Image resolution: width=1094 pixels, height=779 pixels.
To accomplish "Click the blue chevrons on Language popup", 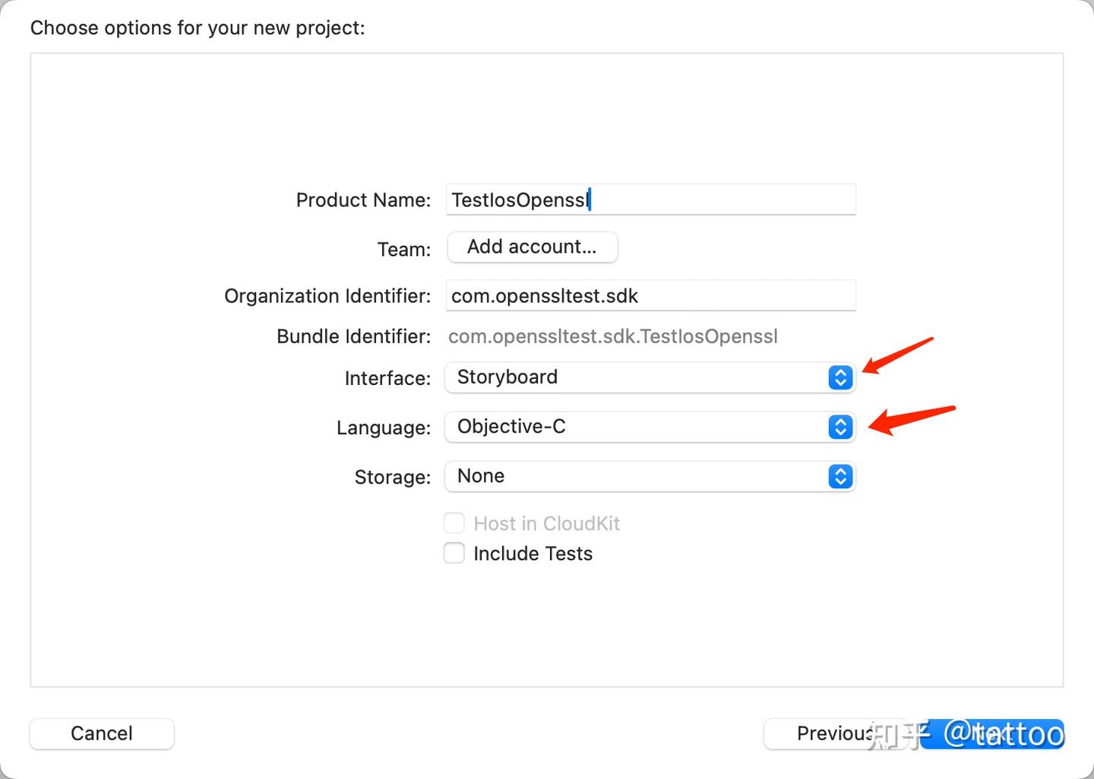I will pyautogui.click(x=840, y=427).
